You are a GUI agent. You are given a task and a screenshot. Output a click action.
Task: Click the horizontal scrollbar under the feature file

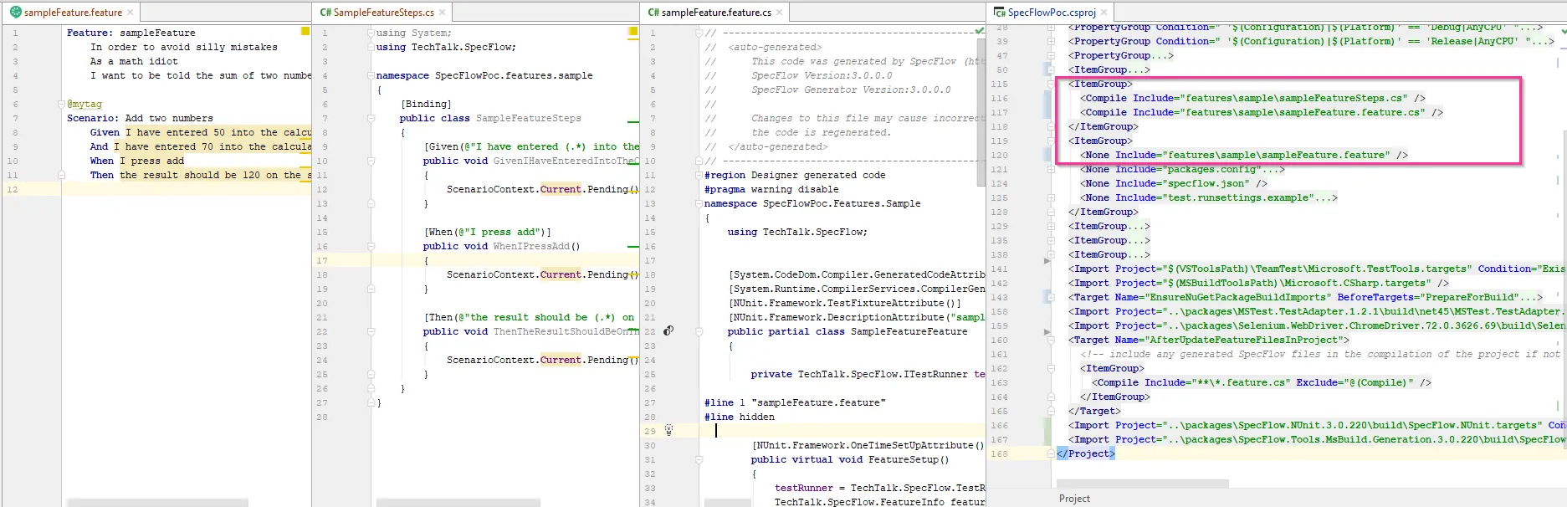pyautogui.click(x=157, y=503)
